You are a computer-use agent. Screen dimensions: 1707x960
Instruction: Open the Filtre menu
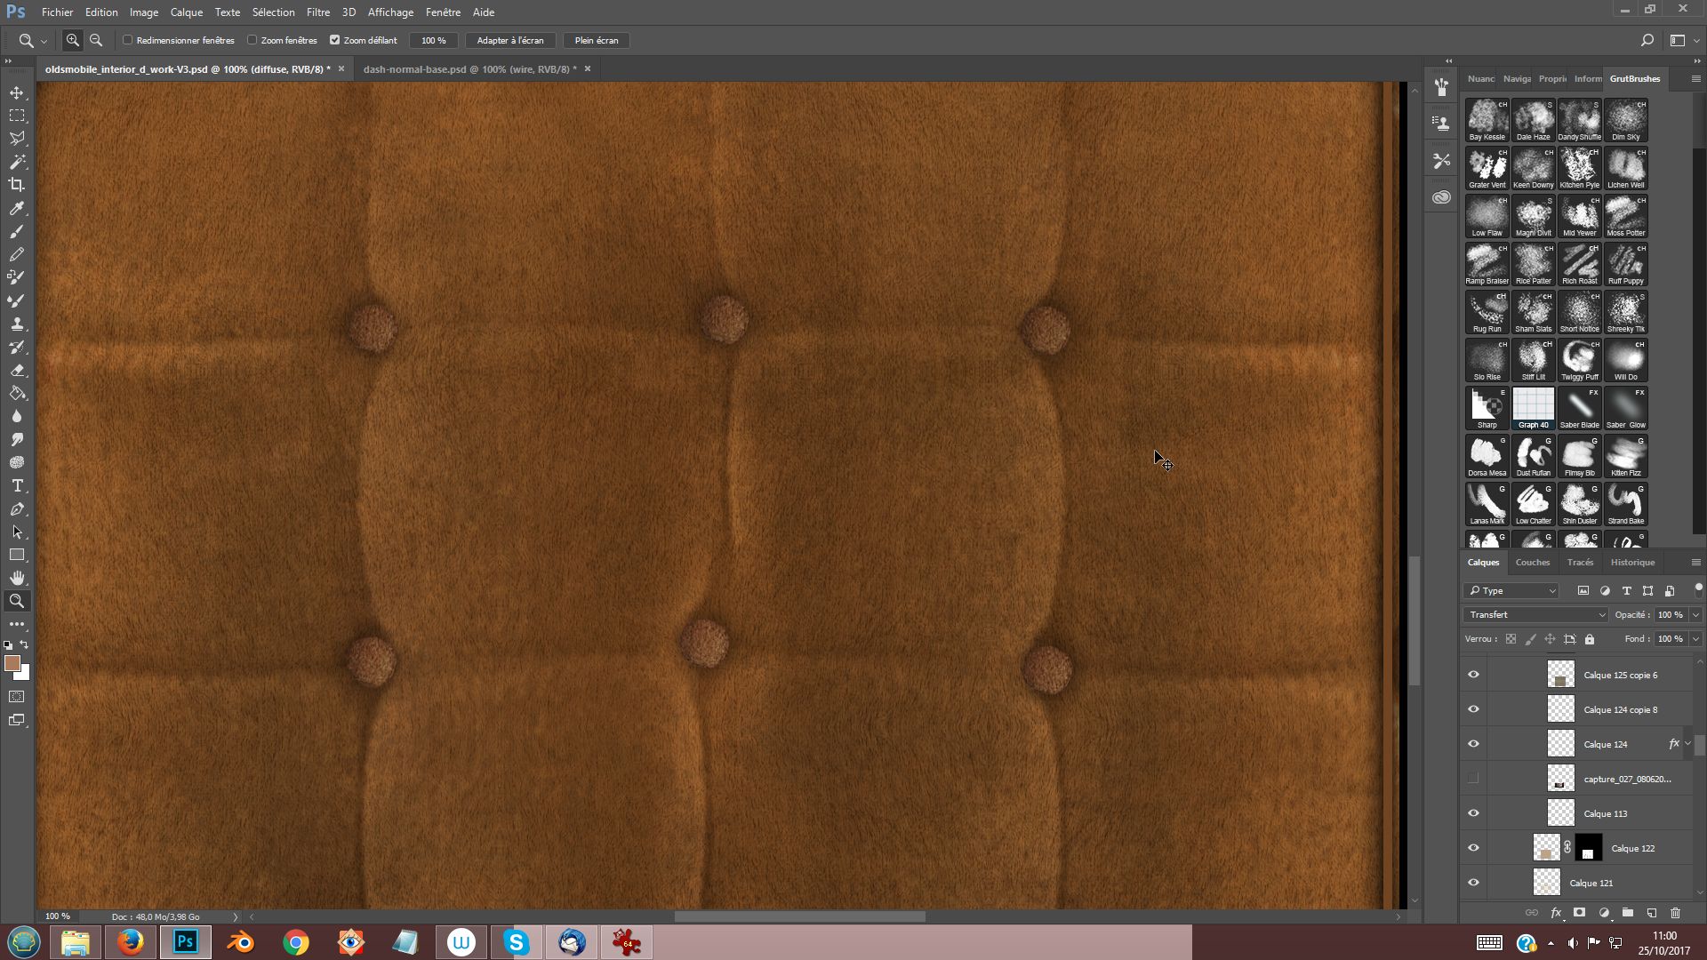317,12
